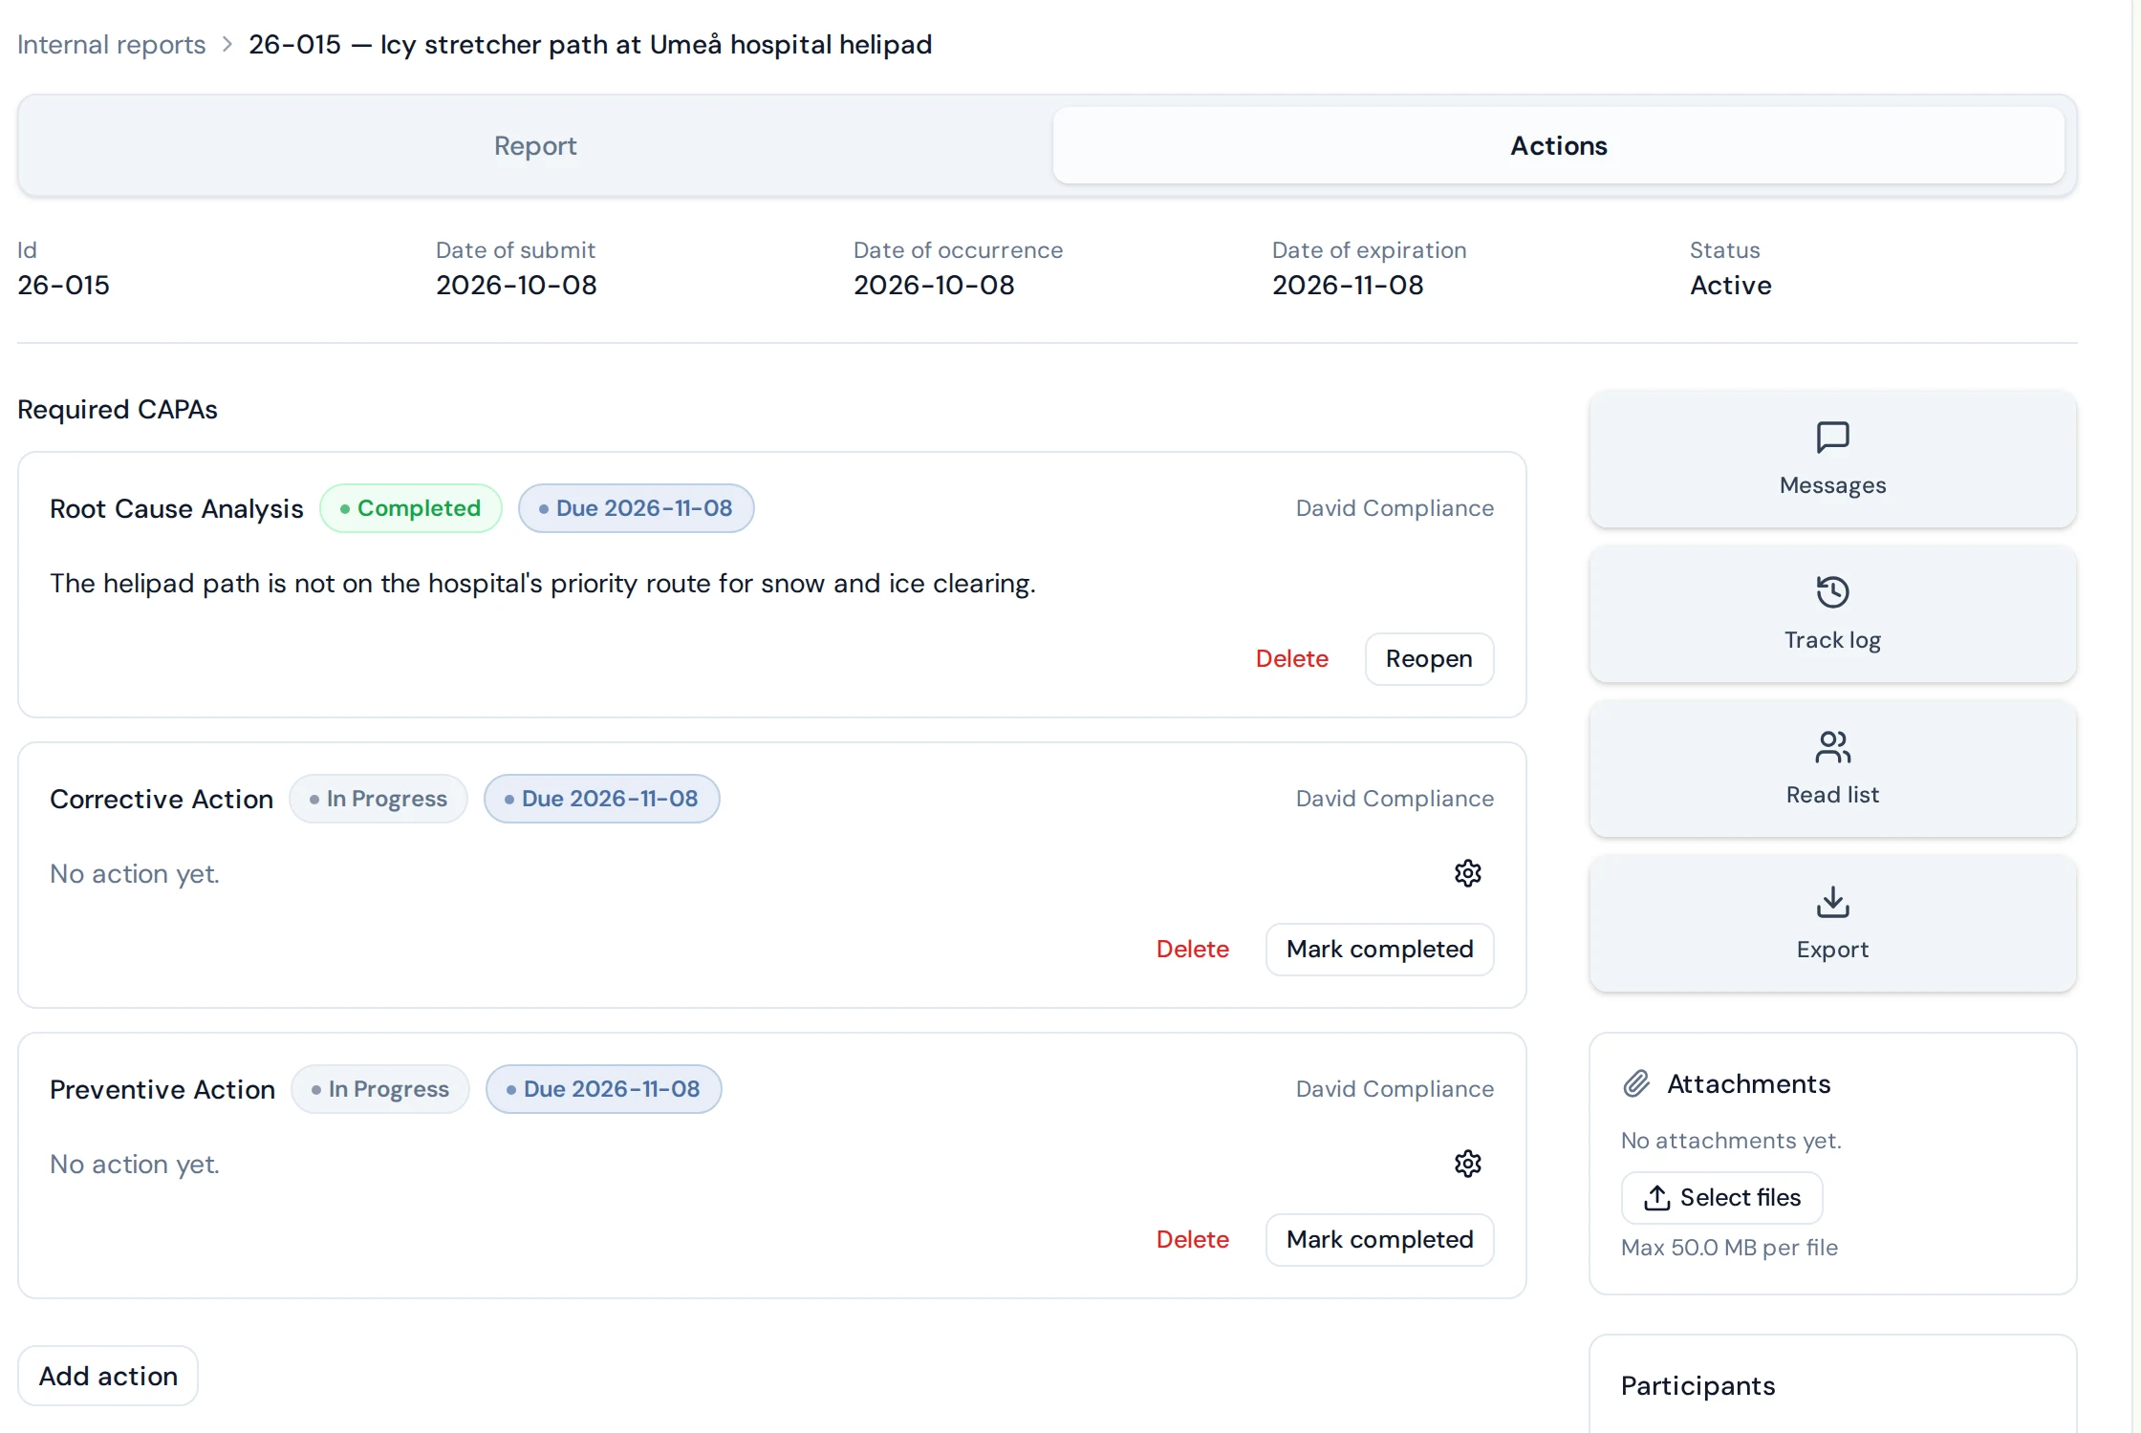Open settings gear on Preventive Action
Screen dimensions: 2141x1433
[x=1468, y=1164]
